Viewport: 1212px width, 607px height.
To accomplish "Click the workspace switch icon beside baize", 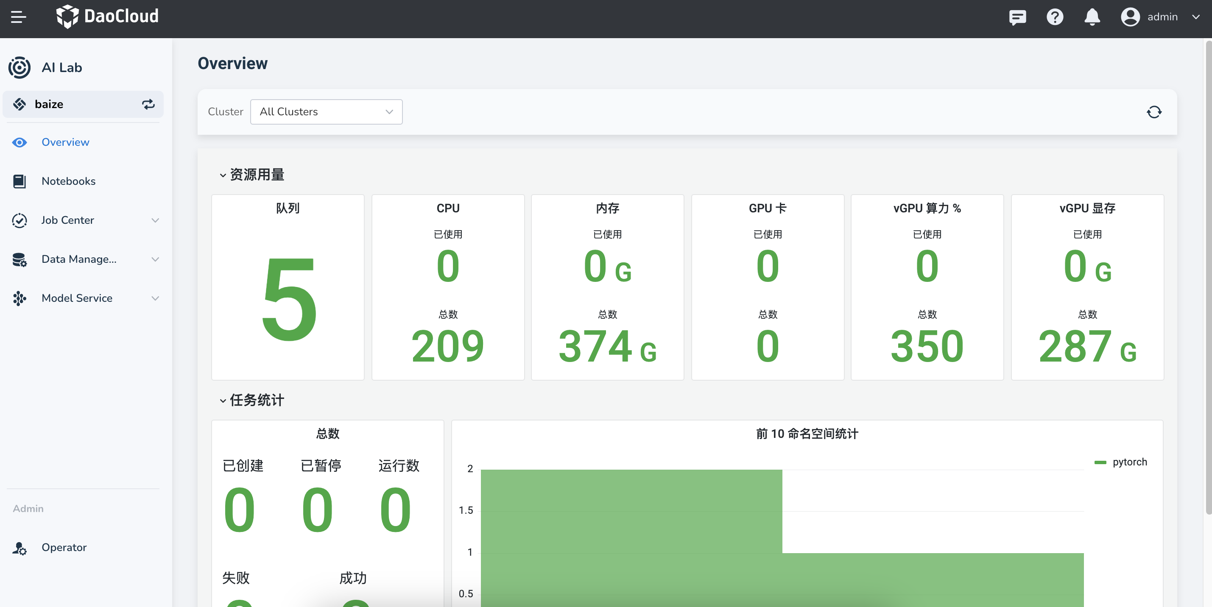I will [x=148, y=104].
